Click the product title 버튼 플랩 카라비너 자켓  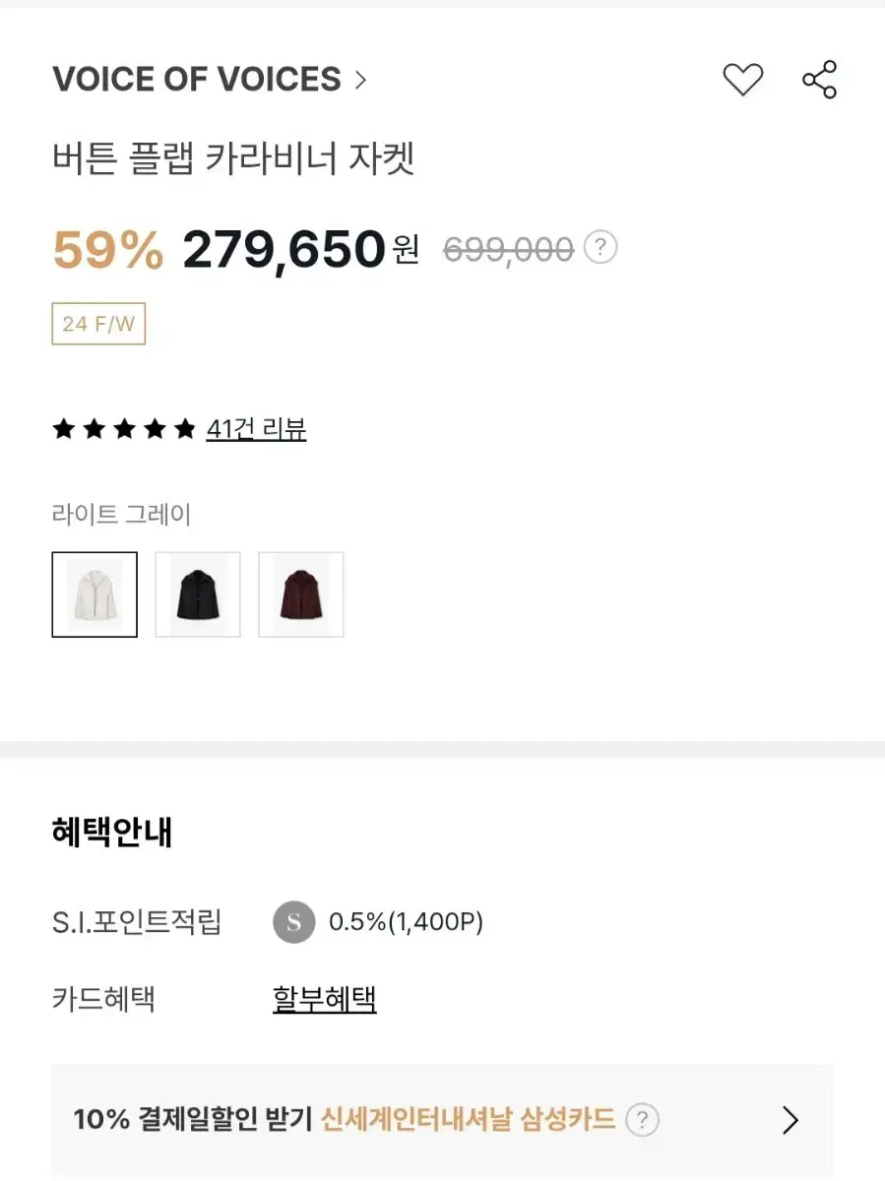(233, 158)
